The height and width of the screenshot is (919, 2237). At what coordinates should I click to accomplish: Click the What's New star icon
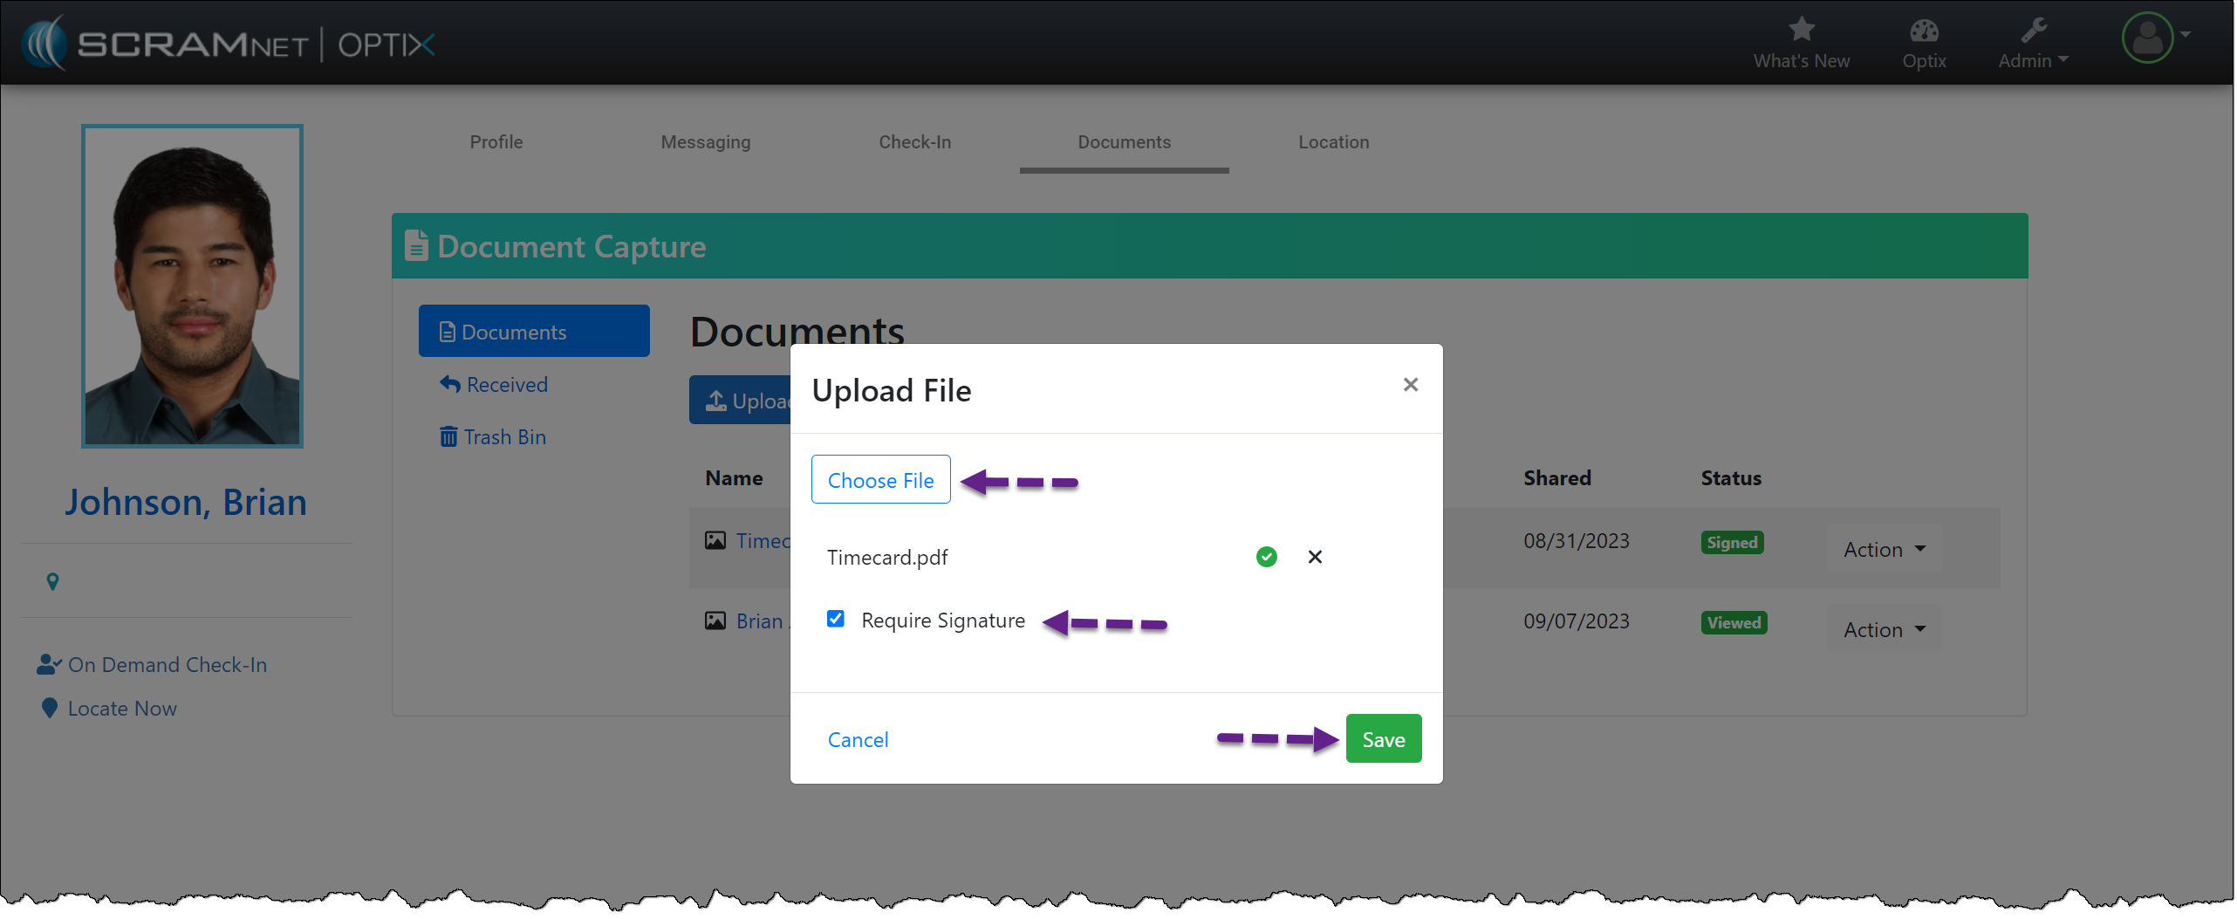(1801, 30)
